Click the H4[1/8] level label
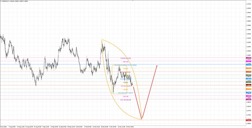Image resolution: width=252 pixels, height=128 pixels. 125,89
